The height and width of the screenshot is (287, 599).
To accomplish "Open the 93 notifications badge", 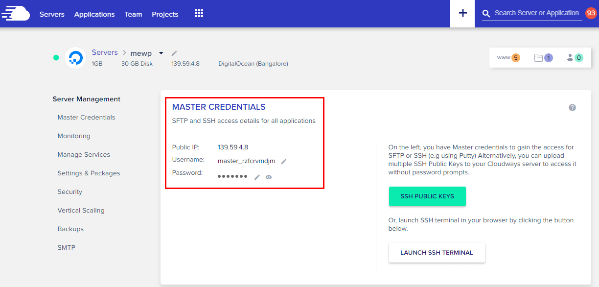I will pyautogui.click(x=591, y=13).
